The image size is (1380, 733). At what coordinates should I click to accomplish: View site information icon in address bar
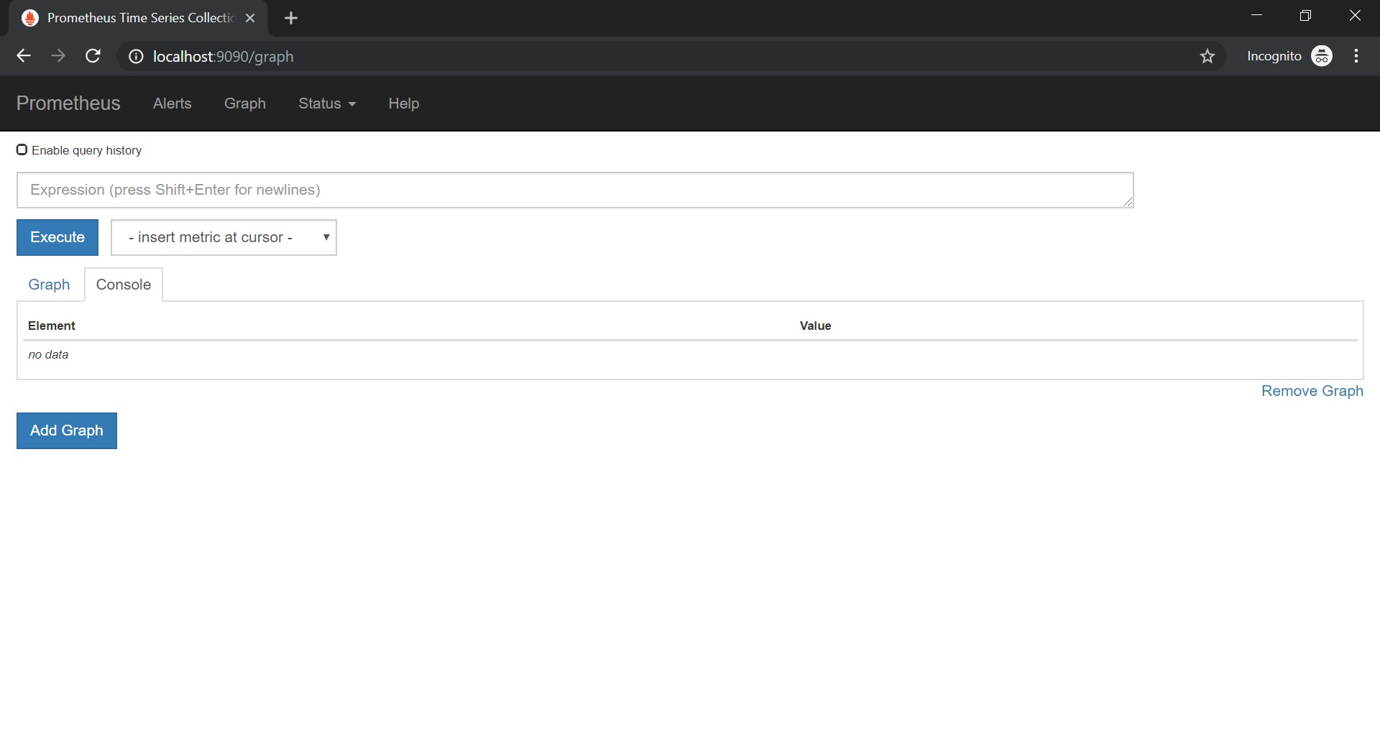pyautogui.click(x=136, y=56)
